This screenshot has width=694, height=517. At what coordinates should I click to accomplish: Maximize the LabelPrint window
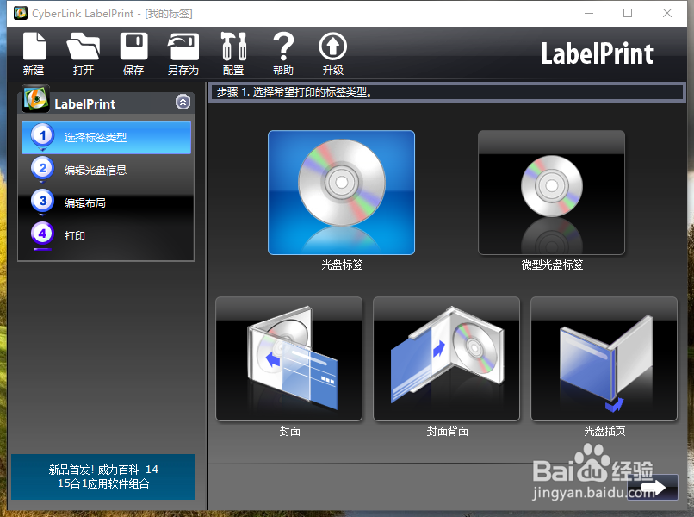[628, 13]
